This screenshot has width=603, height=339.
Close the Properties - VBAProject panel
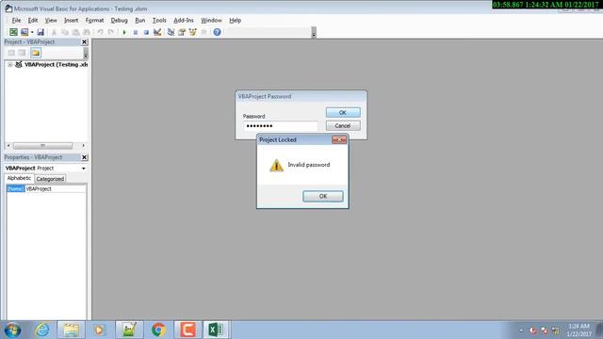[x=85, y=157]
